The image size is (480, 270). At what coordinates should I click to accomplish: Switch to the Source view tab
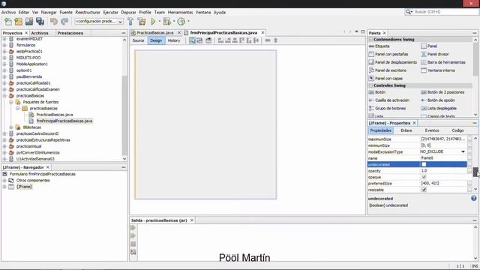138,40
